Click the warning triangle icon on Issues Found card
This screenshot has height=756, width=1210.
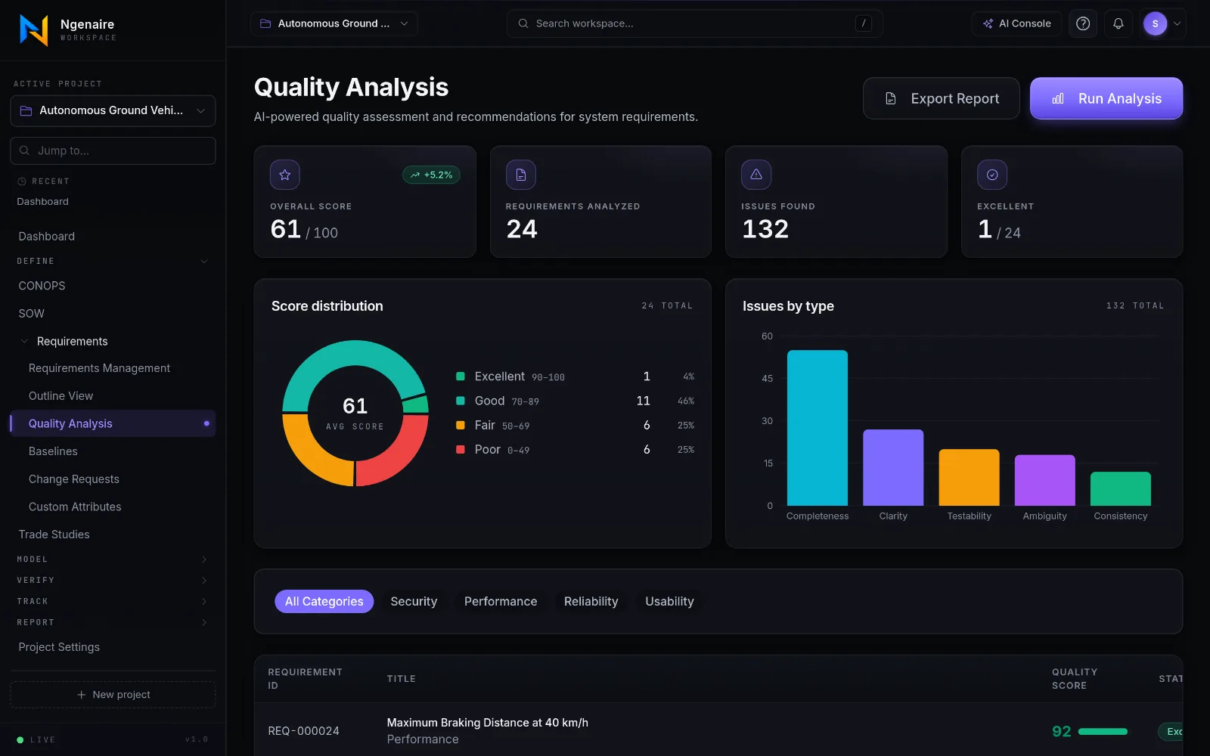(756, 175)
